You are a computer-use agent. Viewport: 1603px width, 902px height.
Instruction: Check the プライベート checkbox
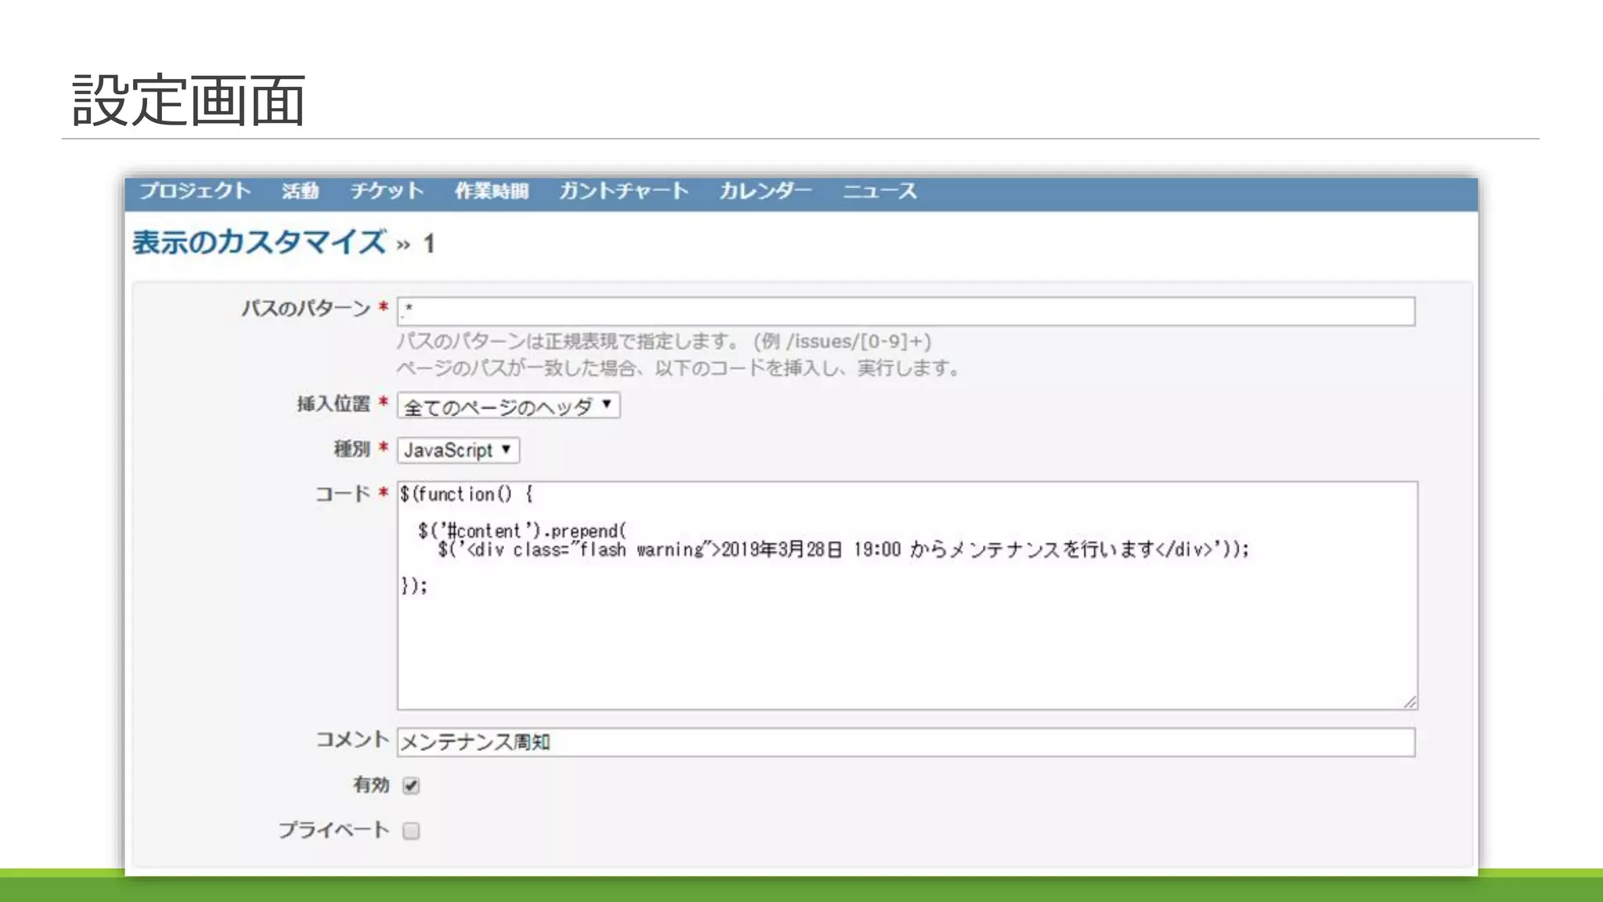point(411,831)
